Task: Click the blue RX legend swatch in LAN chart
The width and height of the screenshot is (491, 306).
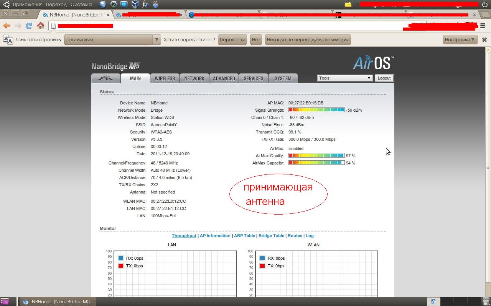Action: click(x=121, y=258)
